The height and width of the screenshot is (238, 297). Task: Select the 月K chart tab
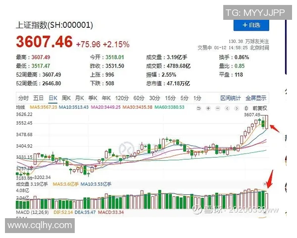tap(79, 98)
